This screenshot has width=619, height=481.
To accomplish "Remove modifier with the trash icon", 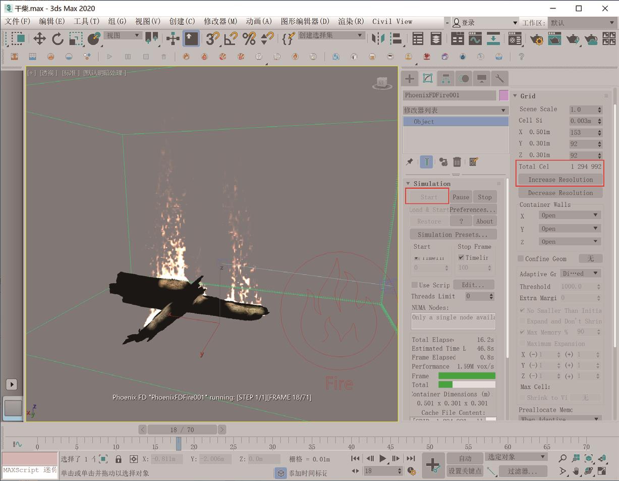I will coord(457,162).
